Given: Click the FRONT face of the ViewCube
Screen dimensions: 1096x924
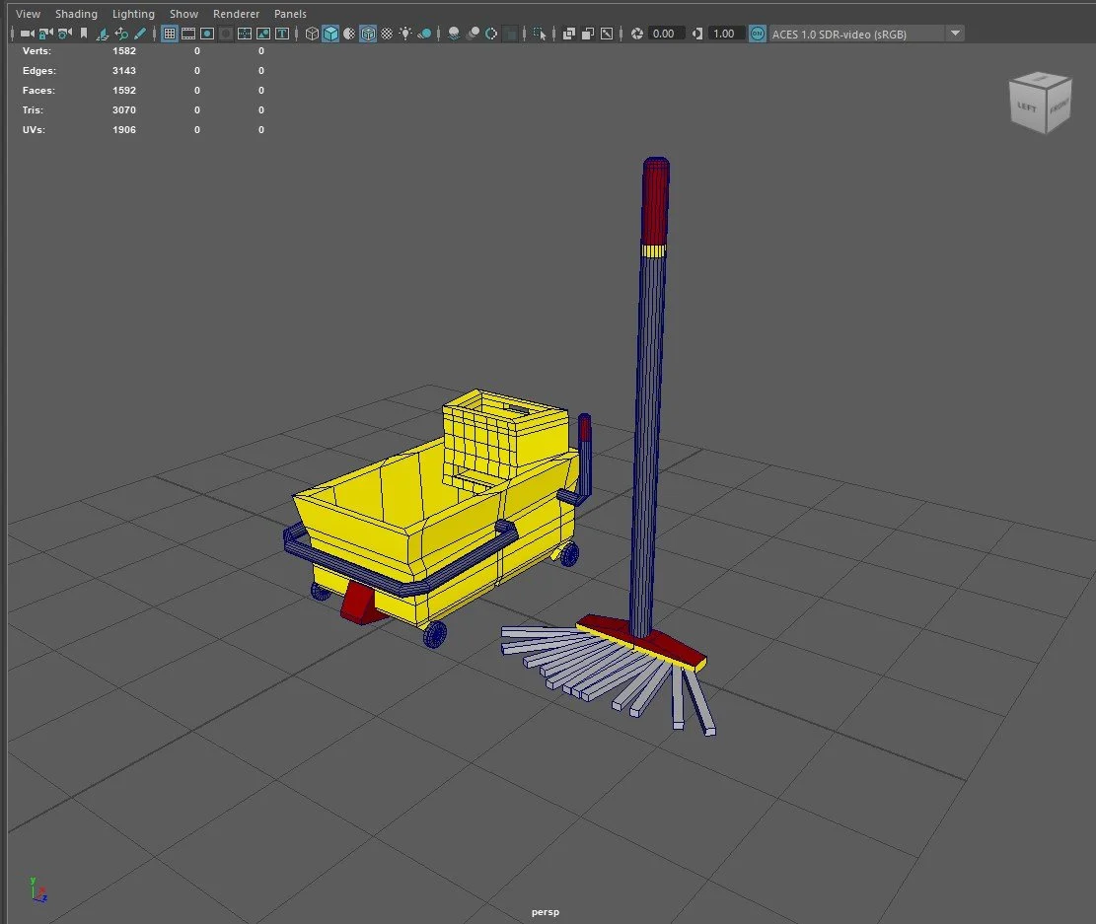Looking at the screenshot, I should pyautogui.click(x=1059, y=107).
